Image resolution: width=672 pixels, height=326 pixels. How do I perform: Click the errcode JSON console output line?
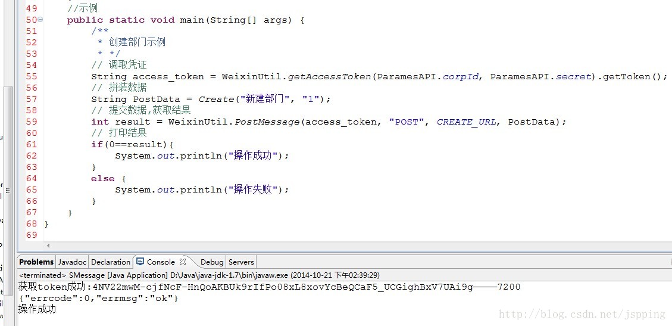(98, 298)
